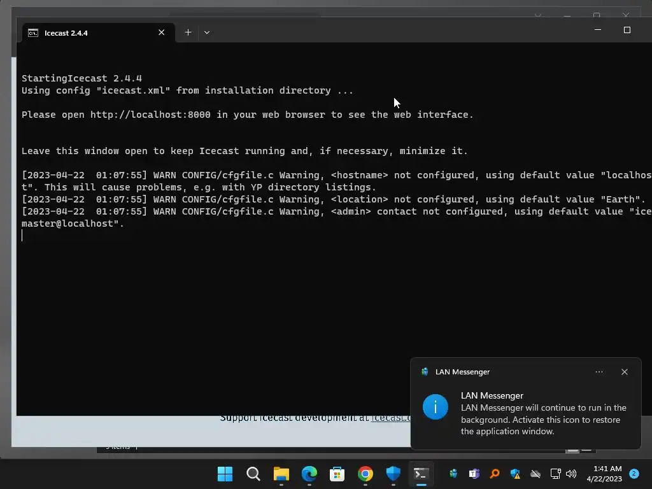The height and width of the screenshot is (489, 652).
Task: Select the Terminal icon in the taskbar
Action: coord(422,474)
